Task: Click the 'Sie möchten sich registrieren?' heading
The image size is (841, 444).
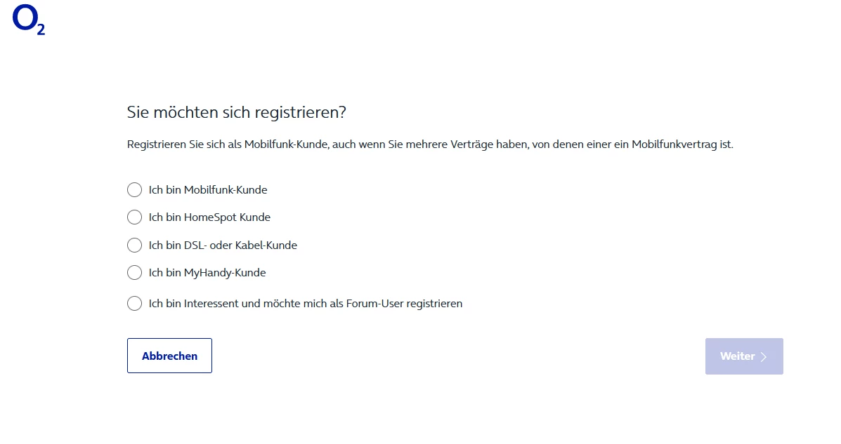Action: tap(237, 112)
